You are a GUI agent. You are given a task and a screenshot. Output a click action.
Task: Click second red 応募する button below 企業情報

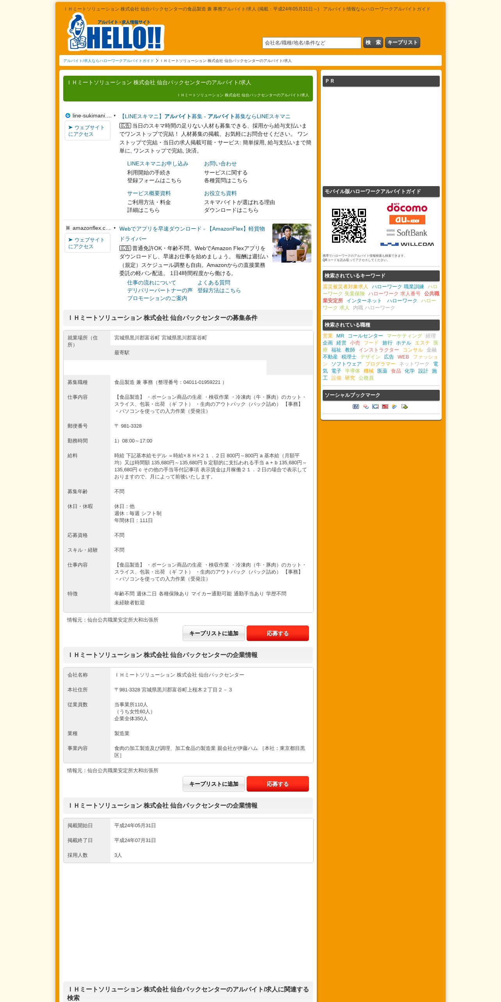[x=278, y=784]
